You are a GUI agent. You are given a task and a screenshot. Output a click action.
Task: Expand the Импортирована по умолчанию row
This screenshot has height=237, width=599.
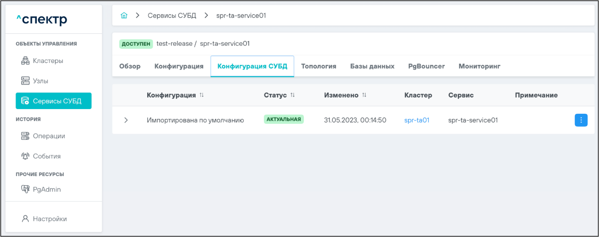(x=126, y=120)
